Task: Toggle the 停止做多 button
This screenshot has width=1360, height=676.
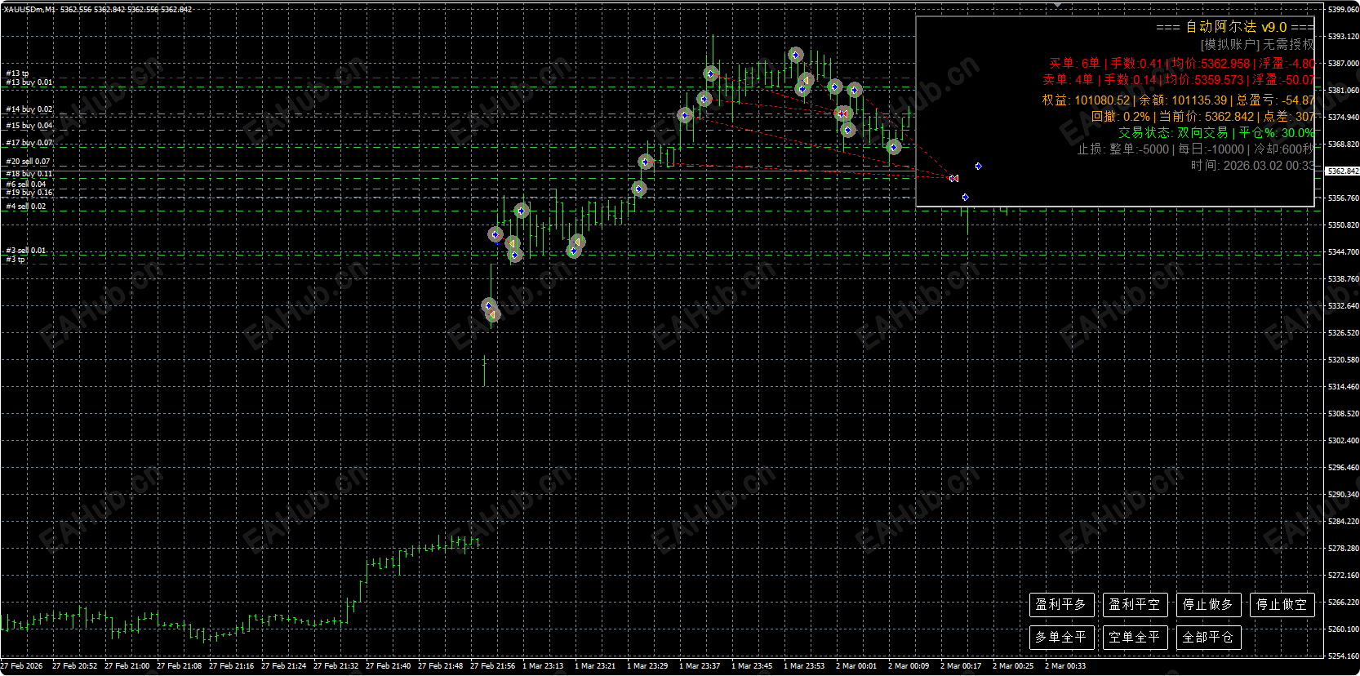Action: pos(1209,605)
